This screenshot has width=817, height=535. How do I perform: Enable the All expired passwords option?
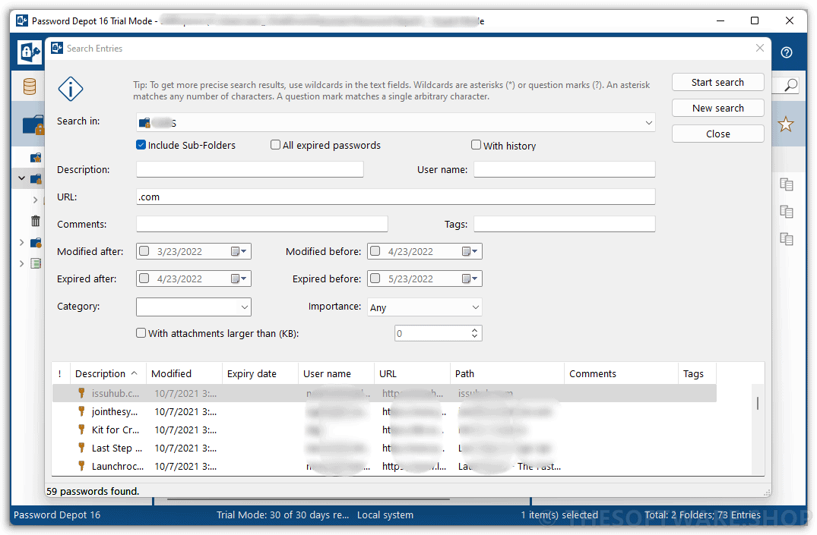tap(275, 145)
